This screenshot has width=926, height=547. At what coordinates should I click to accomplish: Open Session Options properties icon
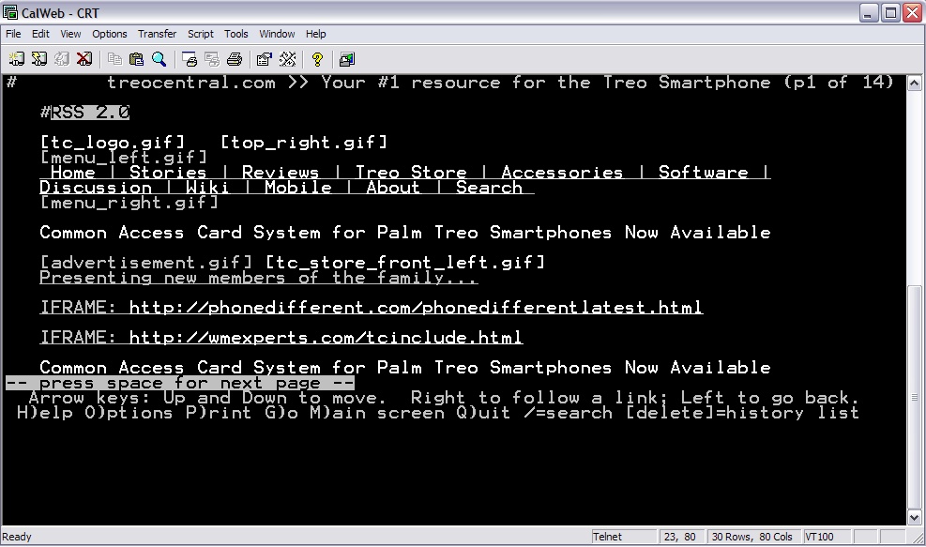(265, 59)
